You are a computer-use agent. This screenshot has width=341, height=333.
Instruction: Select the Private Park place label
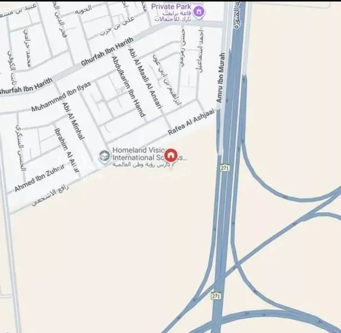(x=171, y=6)
